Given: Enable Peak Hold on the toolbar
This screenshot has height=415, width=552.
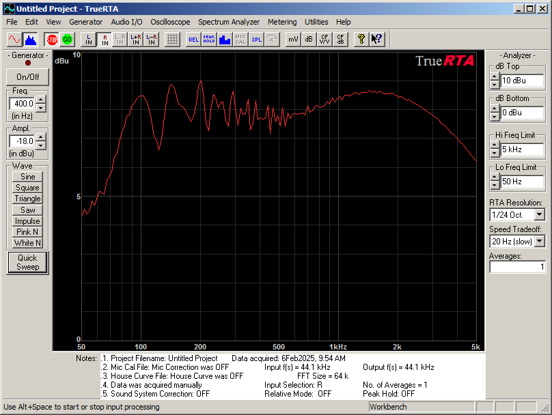Looking at the screenshot, I should tap(208, 39).
